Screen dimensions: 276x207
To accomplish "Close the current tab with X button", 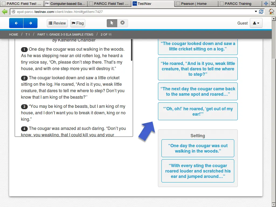I will pyautogui.click(x=273, y=4).
